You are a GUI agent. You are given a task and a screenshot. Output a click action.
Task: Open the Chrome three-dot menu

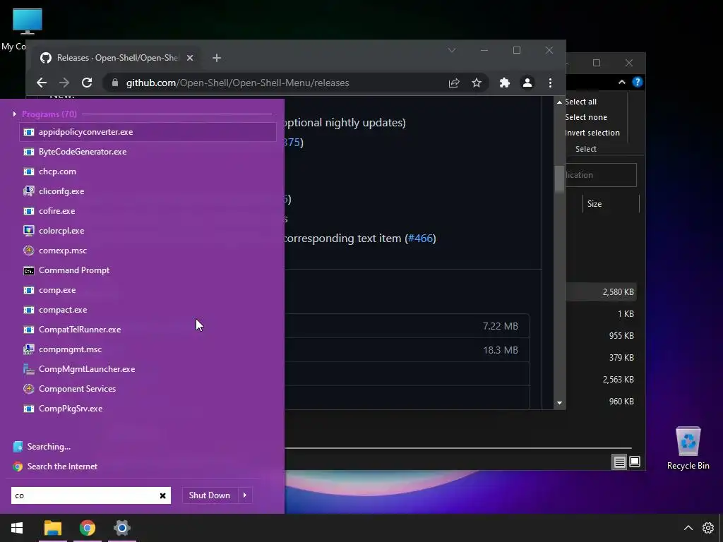point(550,83)
